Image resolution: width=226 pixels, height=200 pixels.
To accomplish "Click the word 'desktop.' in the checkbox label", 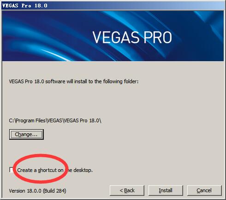I will (83, 170).
